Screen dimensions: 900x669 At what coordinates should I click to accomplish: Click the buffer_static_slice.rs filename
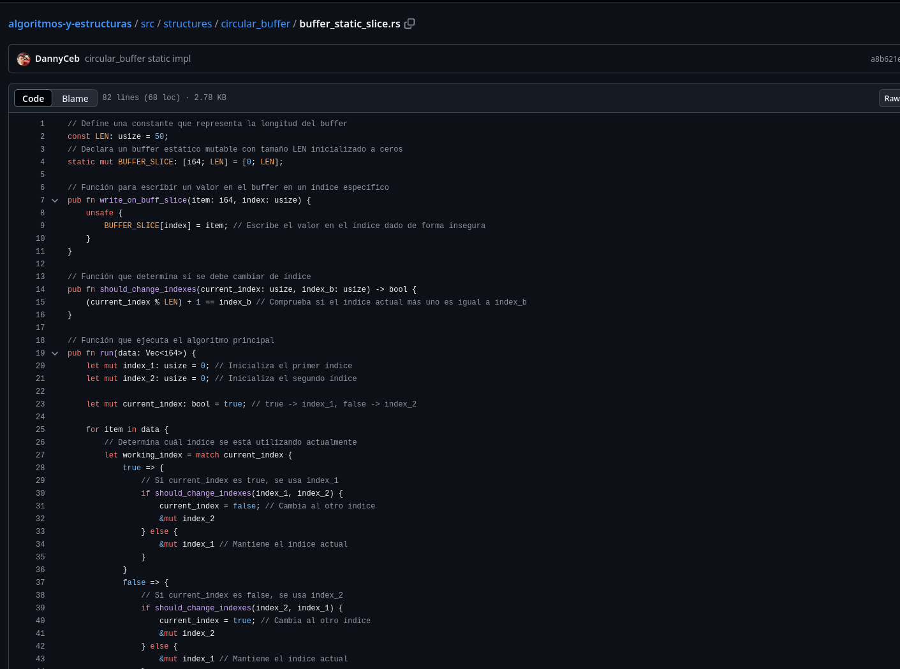(x=350, y=23)
